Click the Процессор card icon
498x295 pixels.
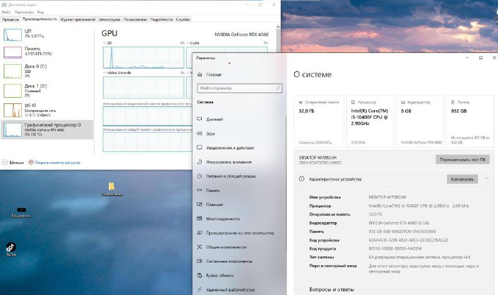[353, 102]
